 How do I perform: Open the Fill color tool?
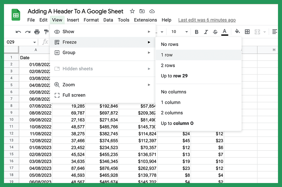point(237,32)
